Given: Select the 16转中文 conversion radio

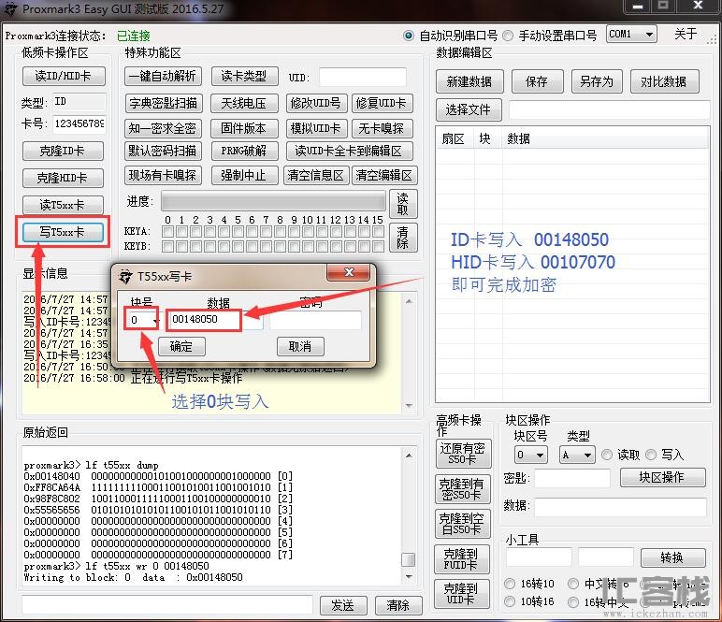Looking at the screenshot, I should click(572, 601).
